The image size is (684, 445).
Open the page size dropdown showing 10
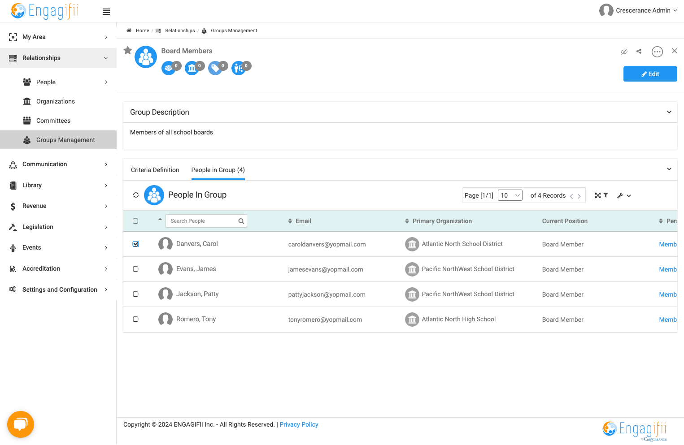(510, 195)
